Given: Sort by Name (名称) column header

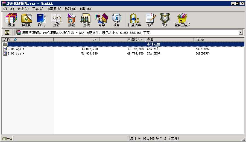Looking at the screenshot, I should 28,40.
